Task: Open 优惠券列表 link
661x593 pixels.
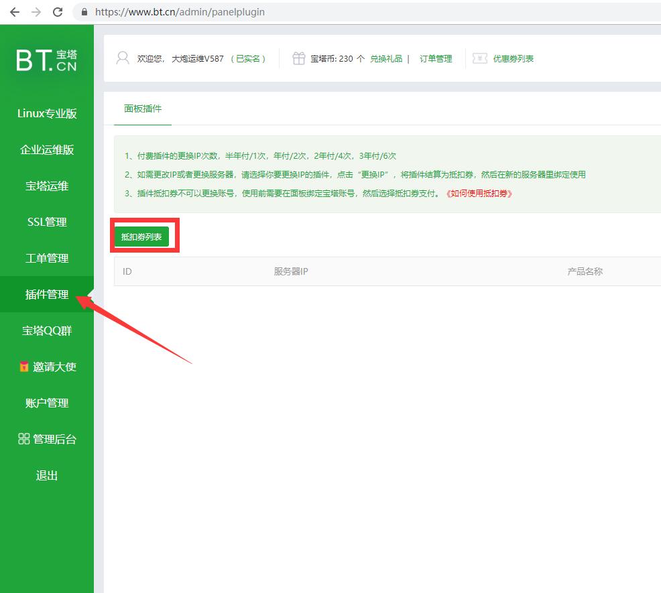Action: (x=513, y=58)
